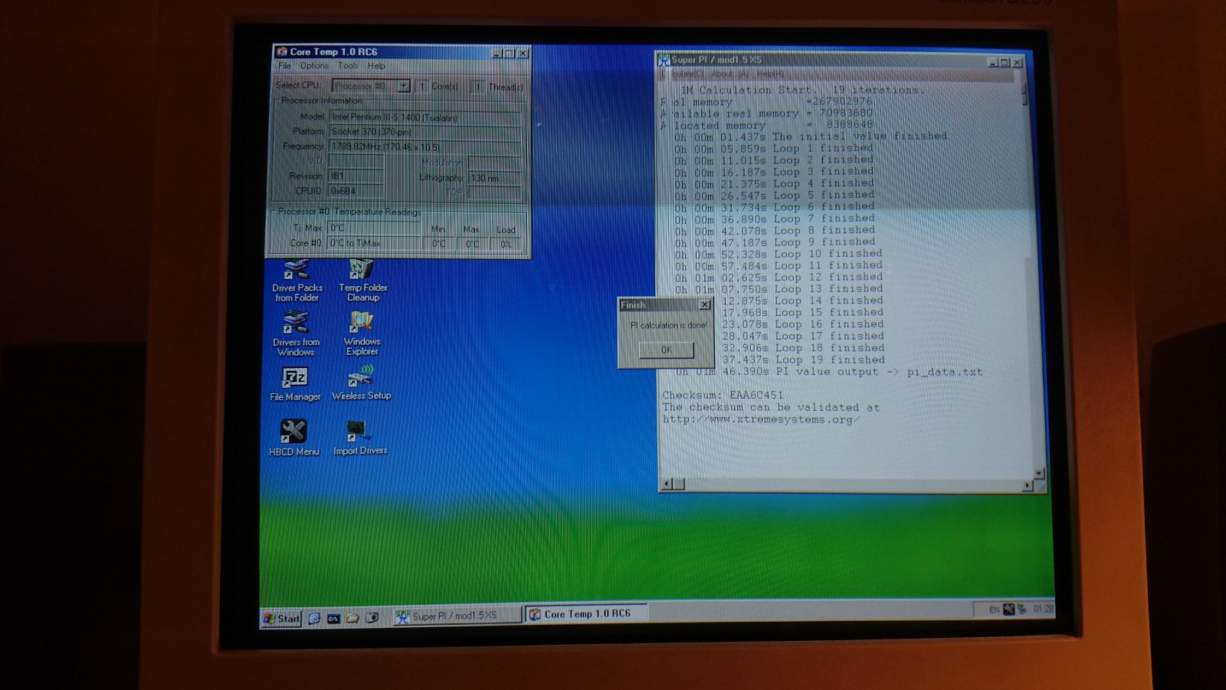1226x690 pixels.
Task: Open the command prompt quick launch icon
Action: pyautogui.click(x=333, y=618)
